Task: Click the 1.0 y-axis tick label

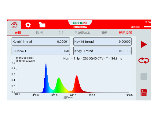Action: point(13,63)
